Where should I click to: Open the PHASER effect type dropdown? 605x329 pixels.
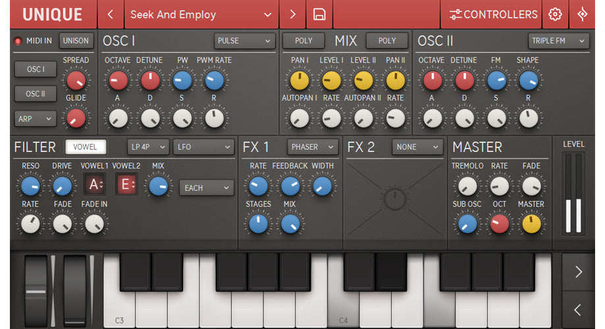tap(313, 147)
